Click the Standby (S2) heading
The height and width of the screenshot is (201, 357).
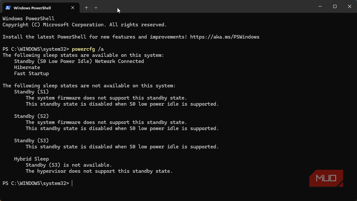pos(32,116)
